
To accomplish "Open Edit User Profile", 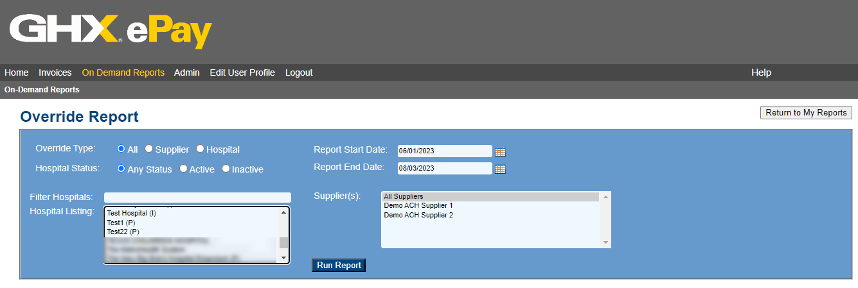I will coord(242,72).
